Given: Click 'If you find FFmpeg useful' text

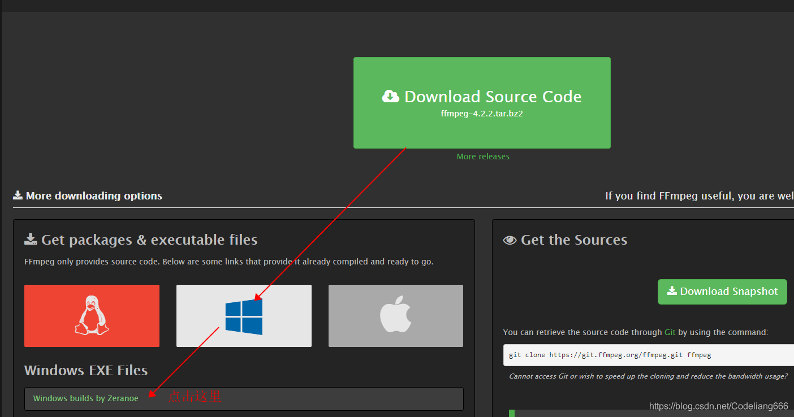Looking at the screenshot, I should (700, 196).
